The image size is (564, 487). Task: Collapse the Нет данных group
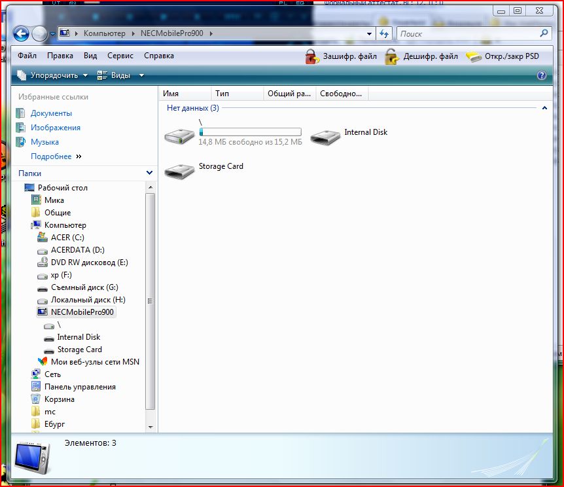(x=544, y=108)
